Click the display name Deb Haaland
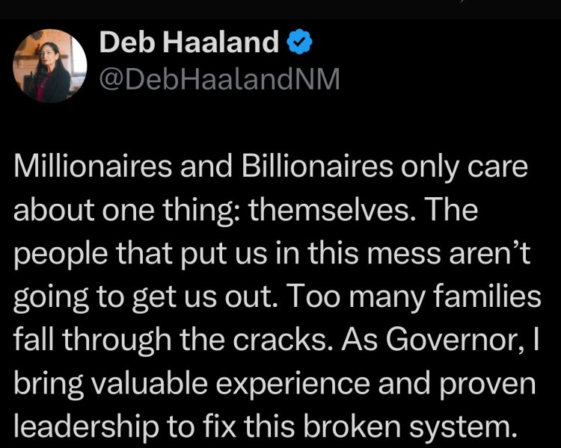 pos(188,43)
